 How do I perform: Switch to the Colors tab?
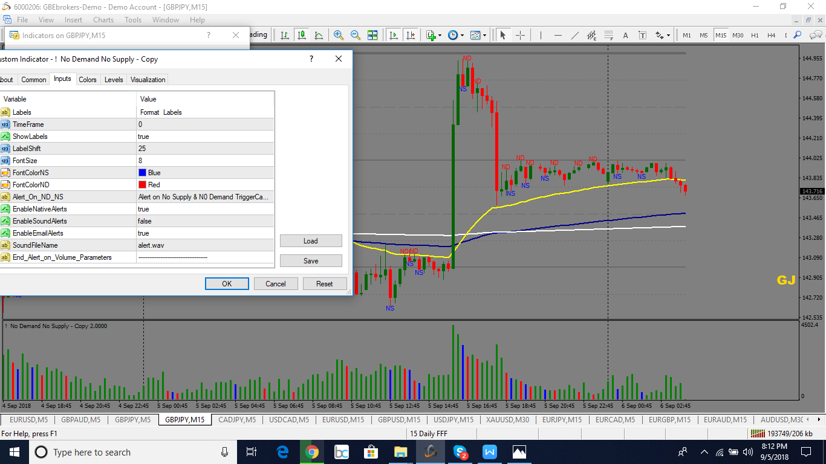point(88,80)
